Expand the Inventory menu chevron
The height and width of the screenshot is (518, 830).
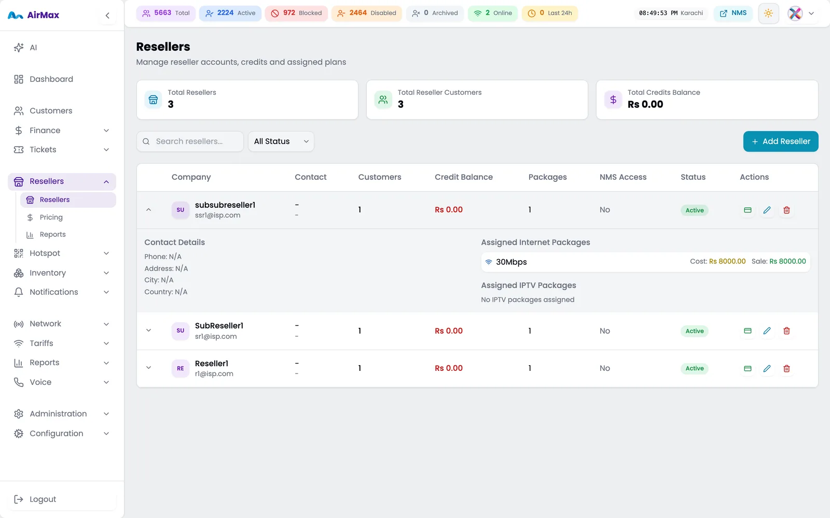(106, 273)
